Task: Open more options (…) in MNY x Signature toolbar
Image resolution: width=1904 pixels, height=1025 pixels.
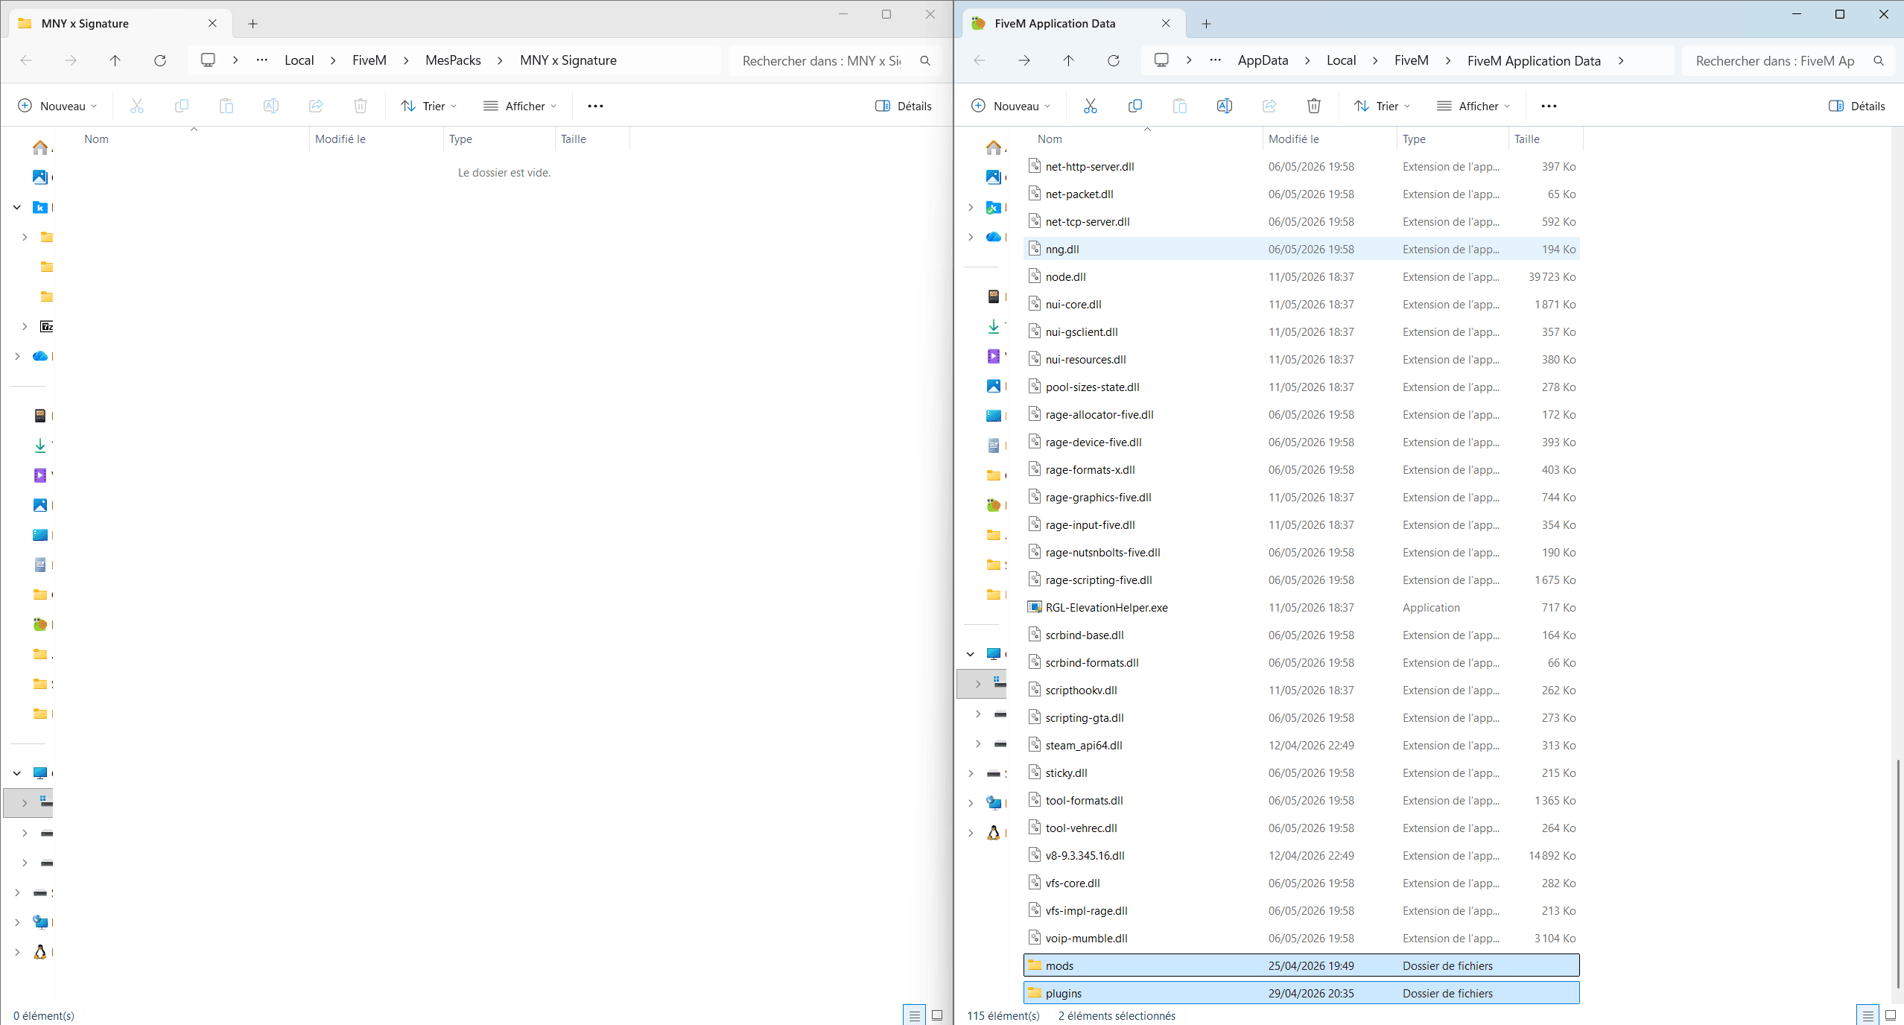Action: (x=595, y=106)
